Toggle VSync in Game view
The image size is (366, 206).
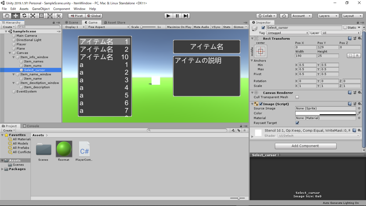216,27
